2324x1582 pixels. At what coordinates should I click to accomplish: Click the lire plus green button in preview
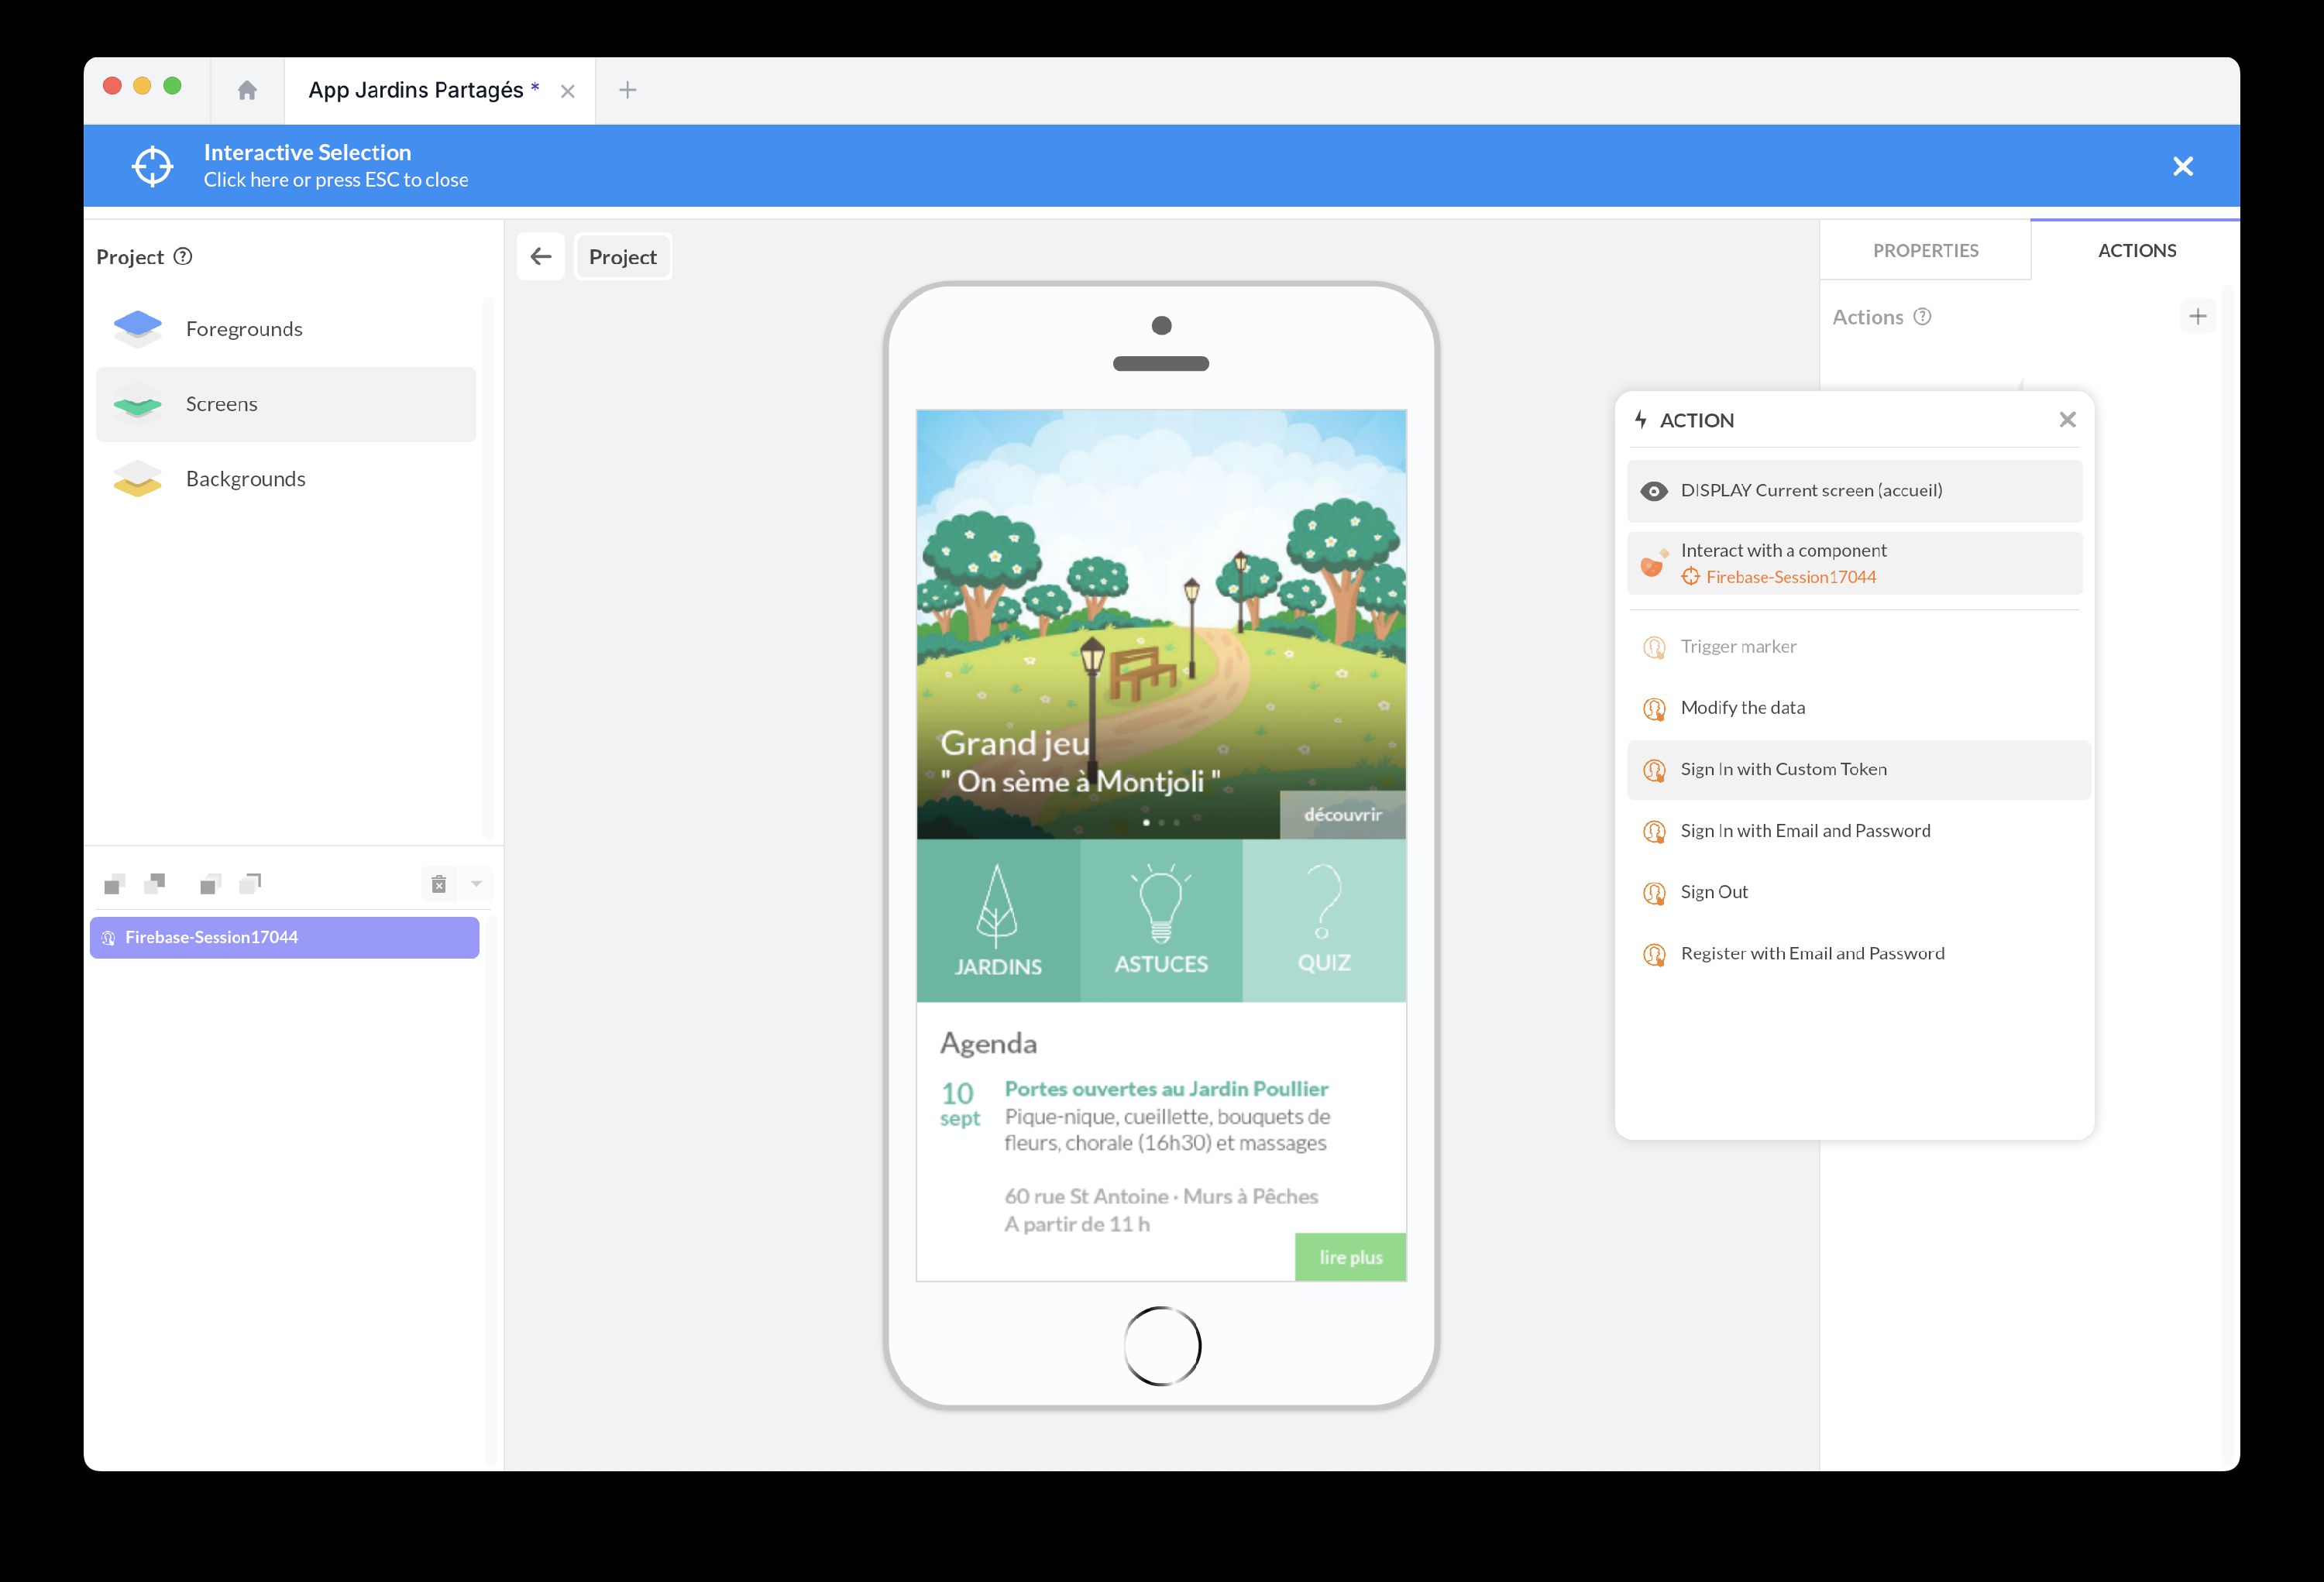tap(1350, 1256)
